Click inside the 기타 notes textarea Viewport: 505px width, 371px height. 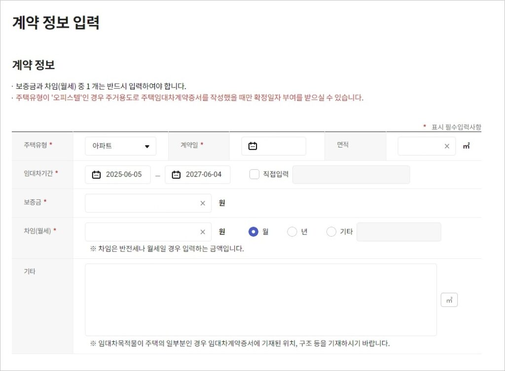click(x=260, y=300)
